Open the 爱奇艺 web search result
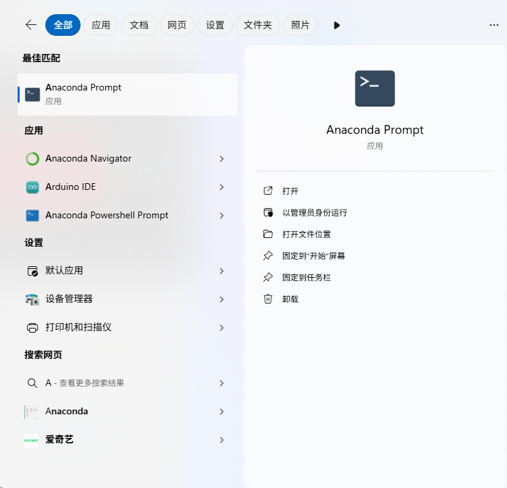This screenshot has height=488, width=507. coord(127,440)
